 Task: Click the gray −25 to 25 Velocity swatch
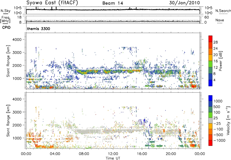click(x=210, y=120)
